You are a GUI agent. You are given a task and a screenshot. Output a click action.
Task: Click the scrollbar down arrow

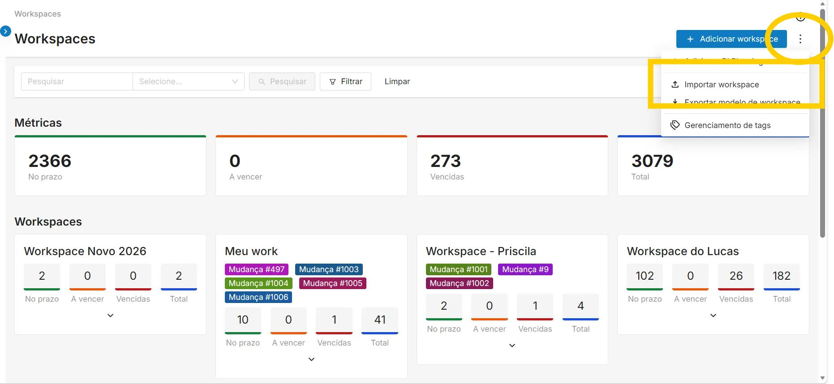[x=822, y=379]
